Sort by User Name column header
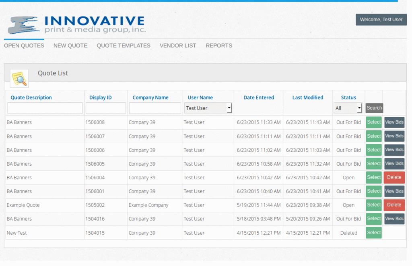 tap(200, 97)
